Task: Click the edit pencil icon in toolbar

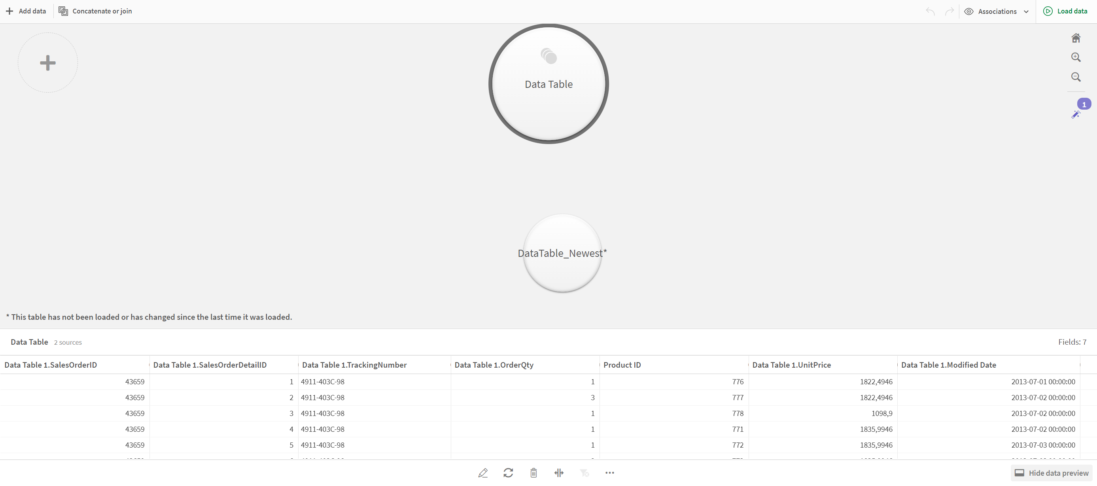Action: (x=483, y=473)
